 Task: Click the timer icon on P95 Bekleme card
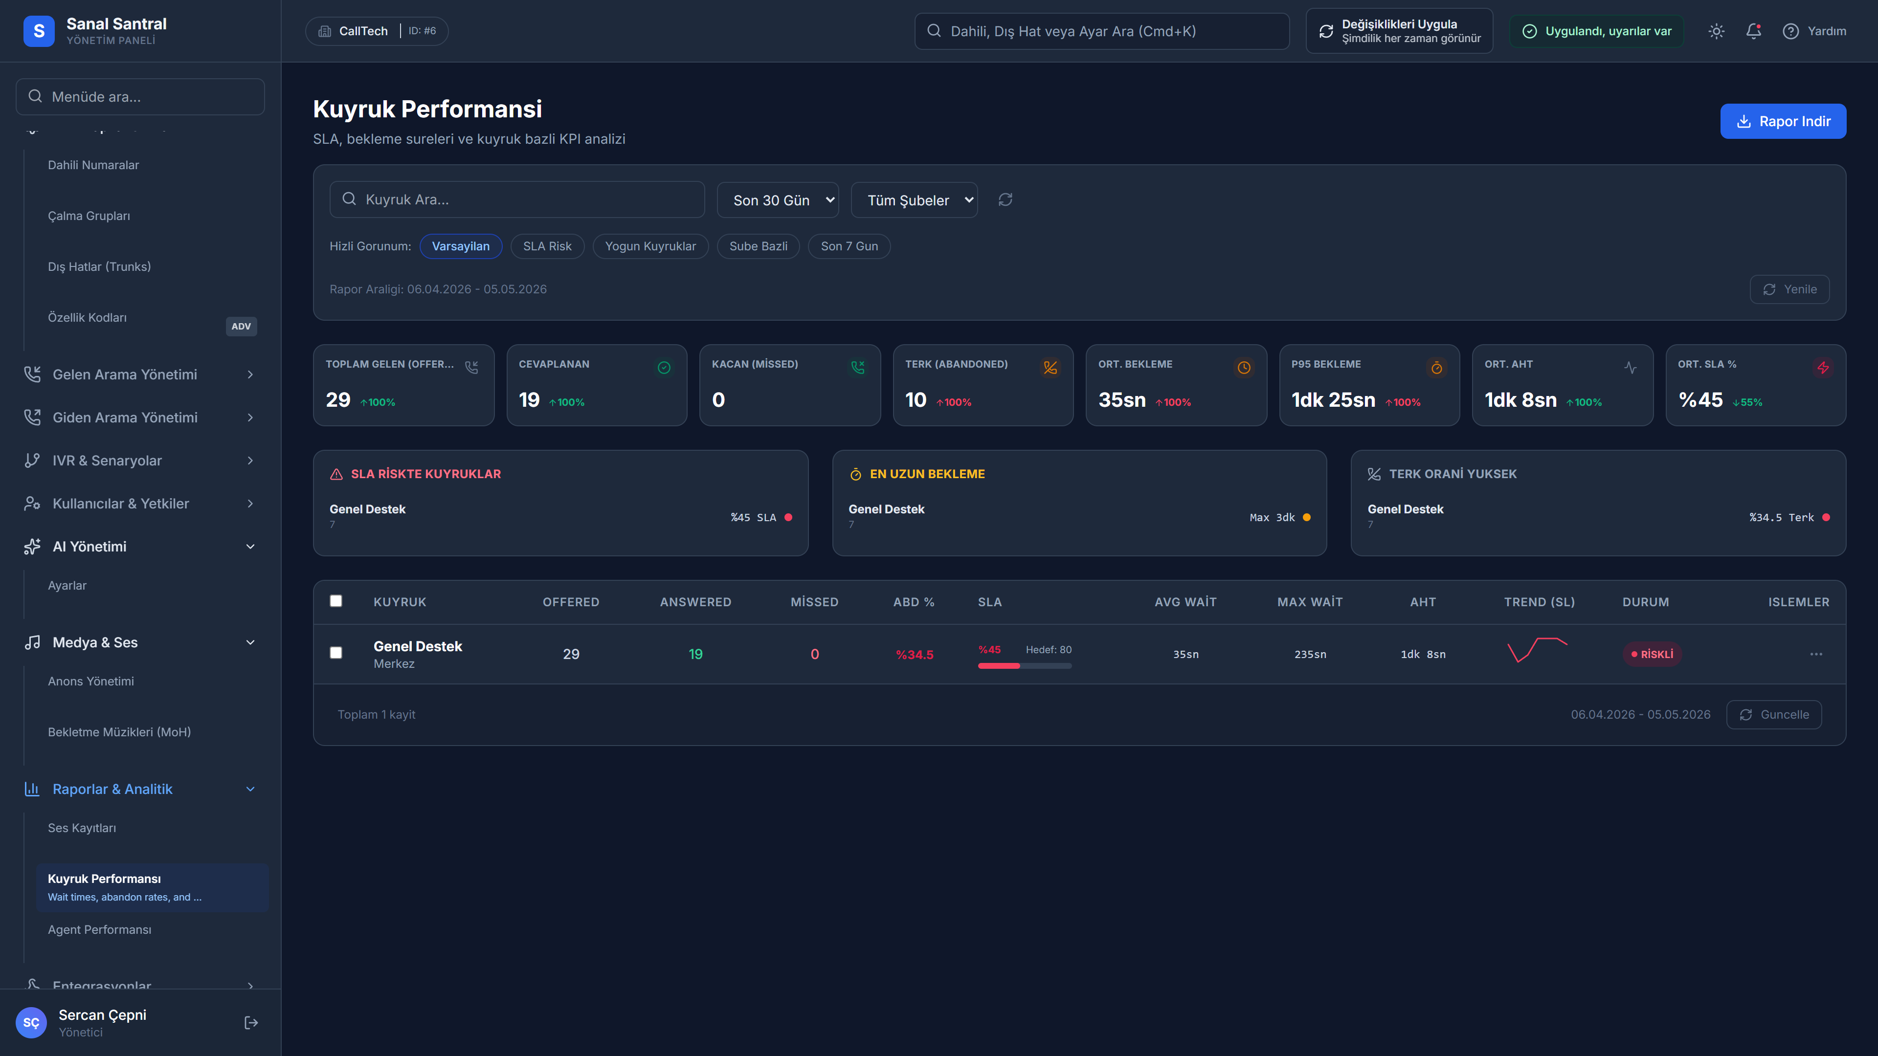coord(1436,367)
